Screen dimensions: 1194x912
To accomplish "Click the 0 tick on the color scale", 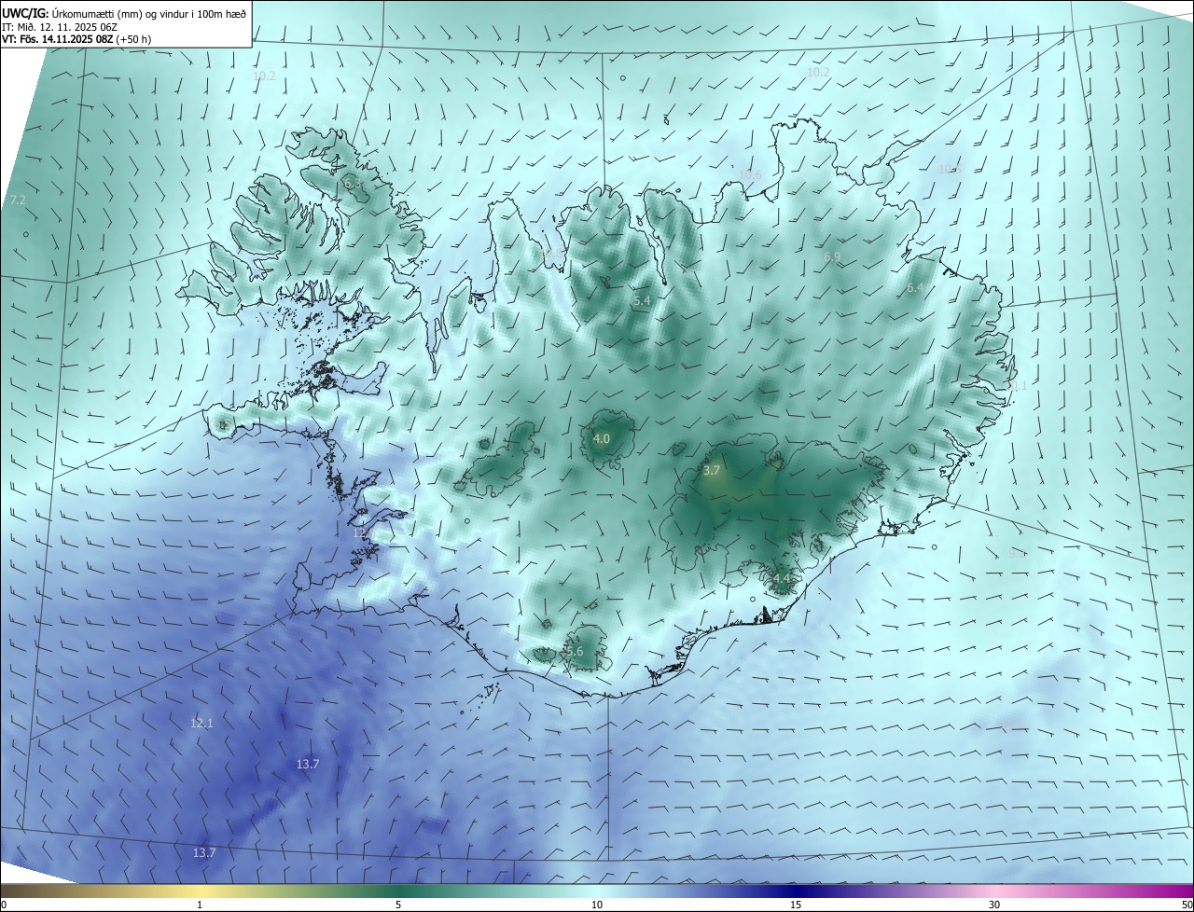I will pos(4,905).
